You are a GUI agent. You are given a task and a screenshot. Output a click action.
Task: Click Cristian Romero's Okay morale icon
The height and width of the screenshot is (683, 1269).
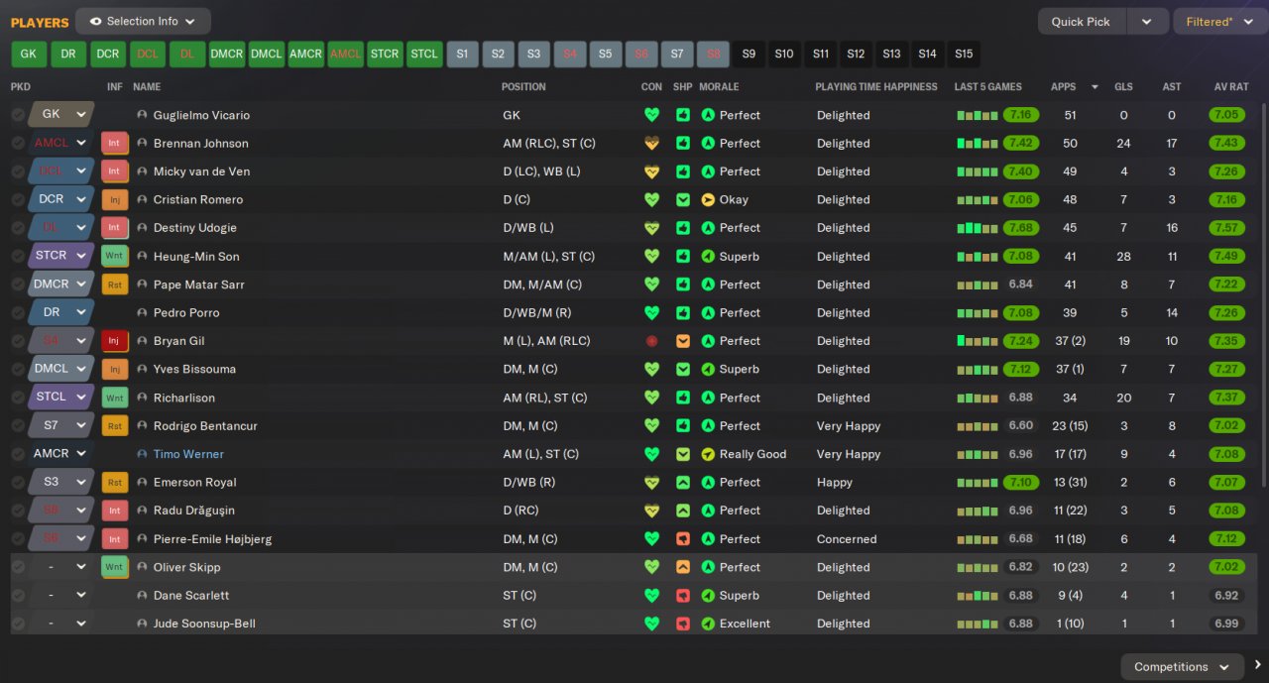pos(708,200)
